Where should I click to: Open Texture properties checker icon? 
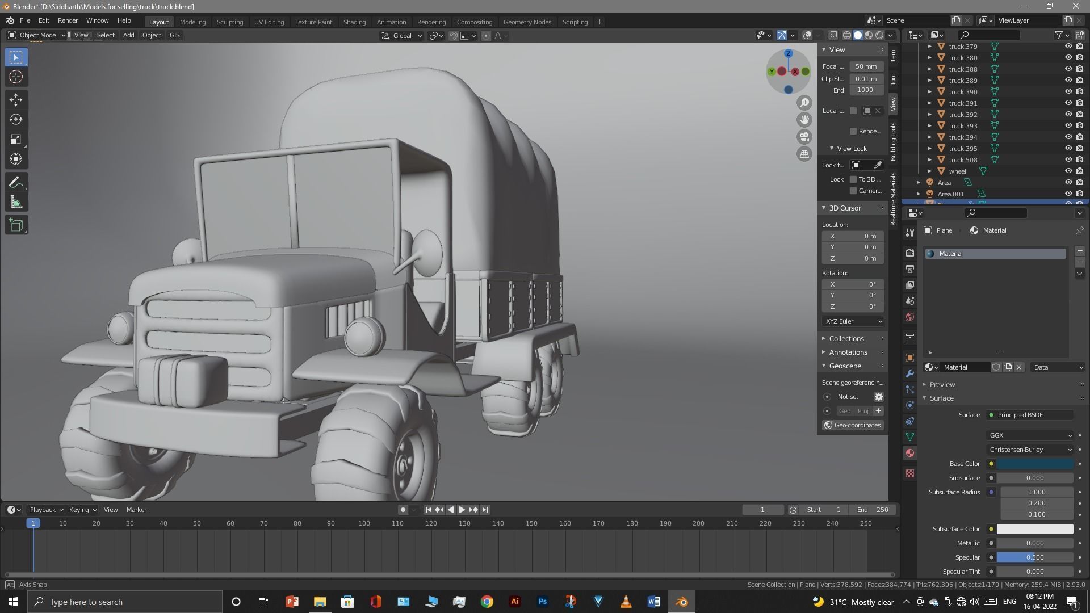pos(910,473)
